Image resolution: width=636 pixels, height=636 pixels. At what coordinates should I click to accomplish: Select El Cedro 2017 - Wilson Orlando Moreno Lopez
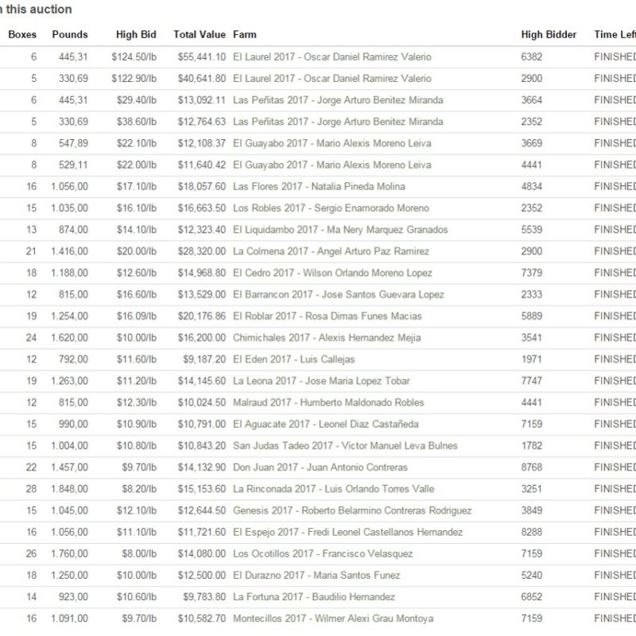pyautogui.click(x=332, y=273)
